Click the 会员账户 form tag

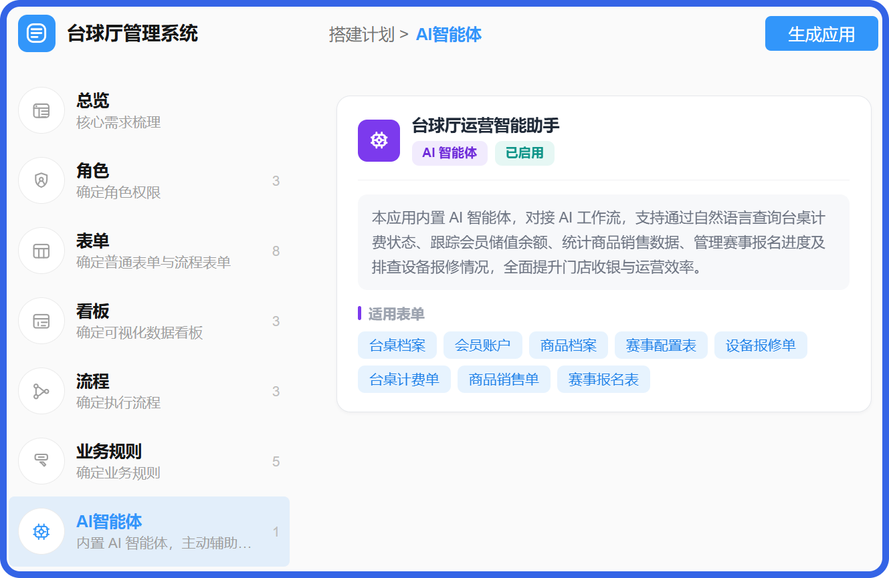(x=483, y=345)
